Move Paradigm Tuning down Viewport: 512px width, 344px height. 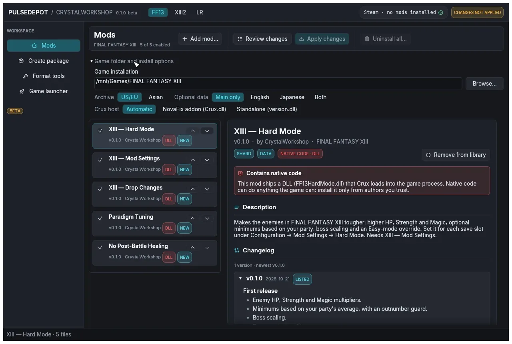tap(207, 218)
